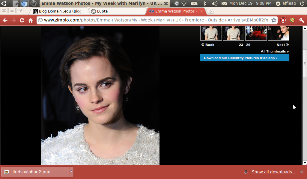Open the wrench settings menu
The width and height of the screenshot is (307, 179).
coord(302,20)
